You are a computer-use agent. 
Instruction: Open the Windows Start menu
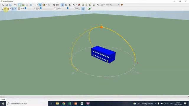(3, 103)
